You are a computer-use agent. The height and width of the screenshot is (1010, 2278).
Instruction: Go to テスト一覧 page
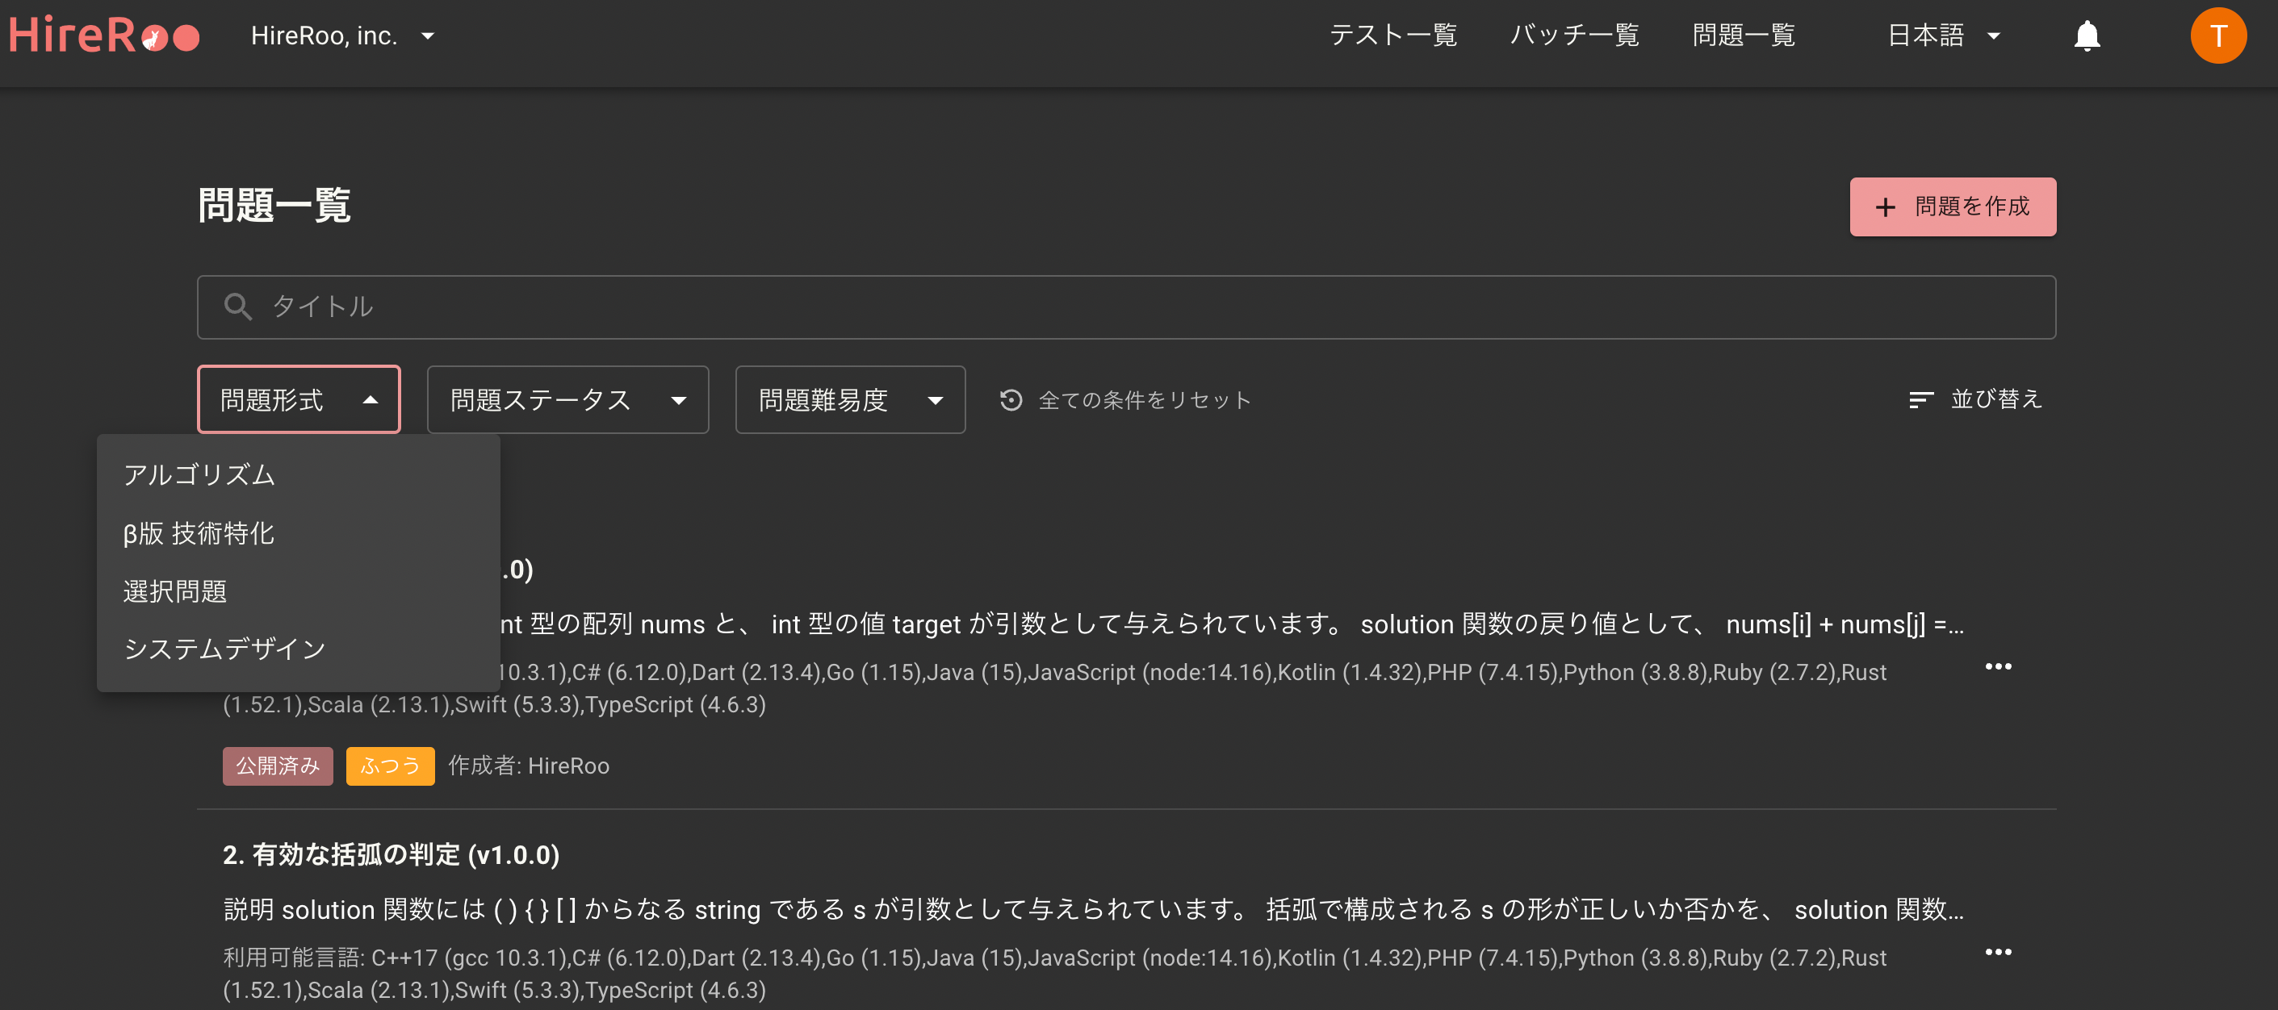1392,36
